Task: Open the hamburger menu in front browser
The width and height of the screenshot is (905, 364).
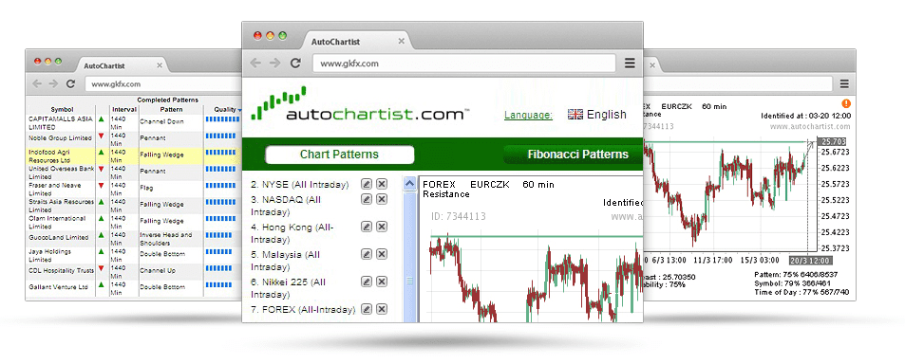Action: coord(630,63)
